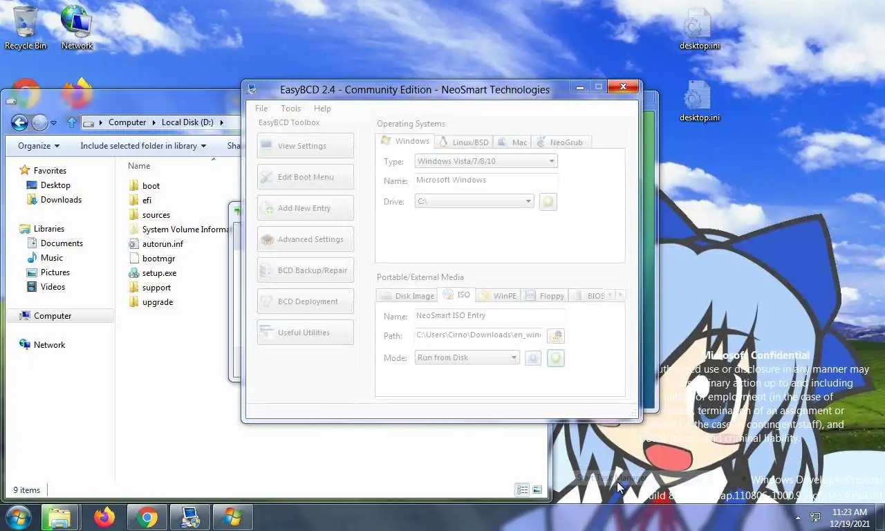Open Explorer recent locations dropdown arrow

[53, 123]
